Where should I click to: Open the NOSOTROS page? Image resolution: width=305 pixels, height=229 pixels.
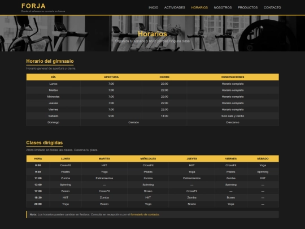[223, 7]
